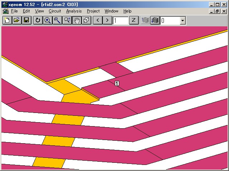Click the Z scale toolbar button
Screen dimensions: 229x171
pyautogui.click(x=134, y=20)
